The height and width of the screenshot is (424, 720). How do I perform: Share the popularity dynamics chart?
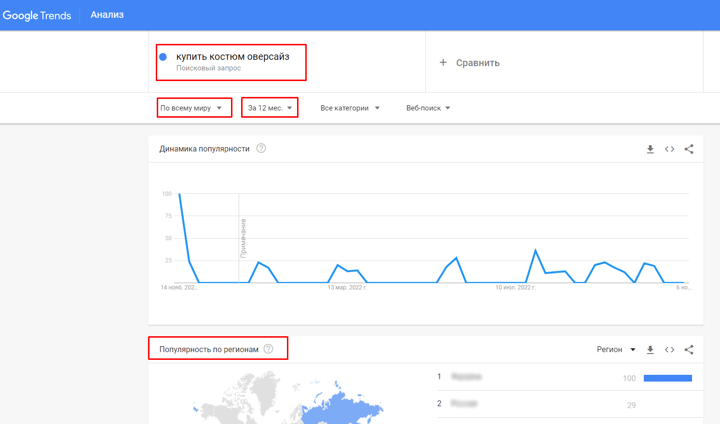(x=689, y=149)
